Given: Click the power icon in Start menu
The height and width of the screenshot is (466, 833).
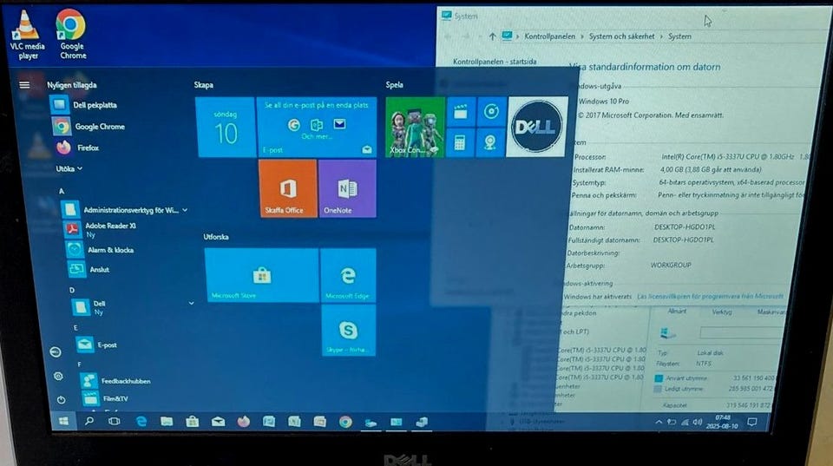Looking at the screenshot, I should [60, 399].
